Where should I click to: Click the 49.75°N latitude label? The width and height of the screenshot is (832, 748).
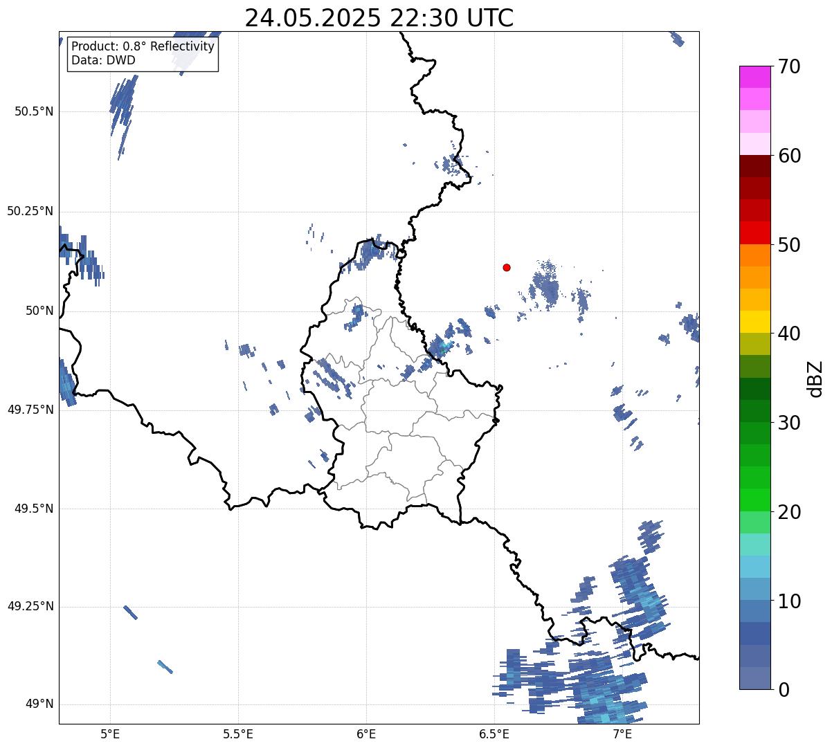(x=30, y=410)
